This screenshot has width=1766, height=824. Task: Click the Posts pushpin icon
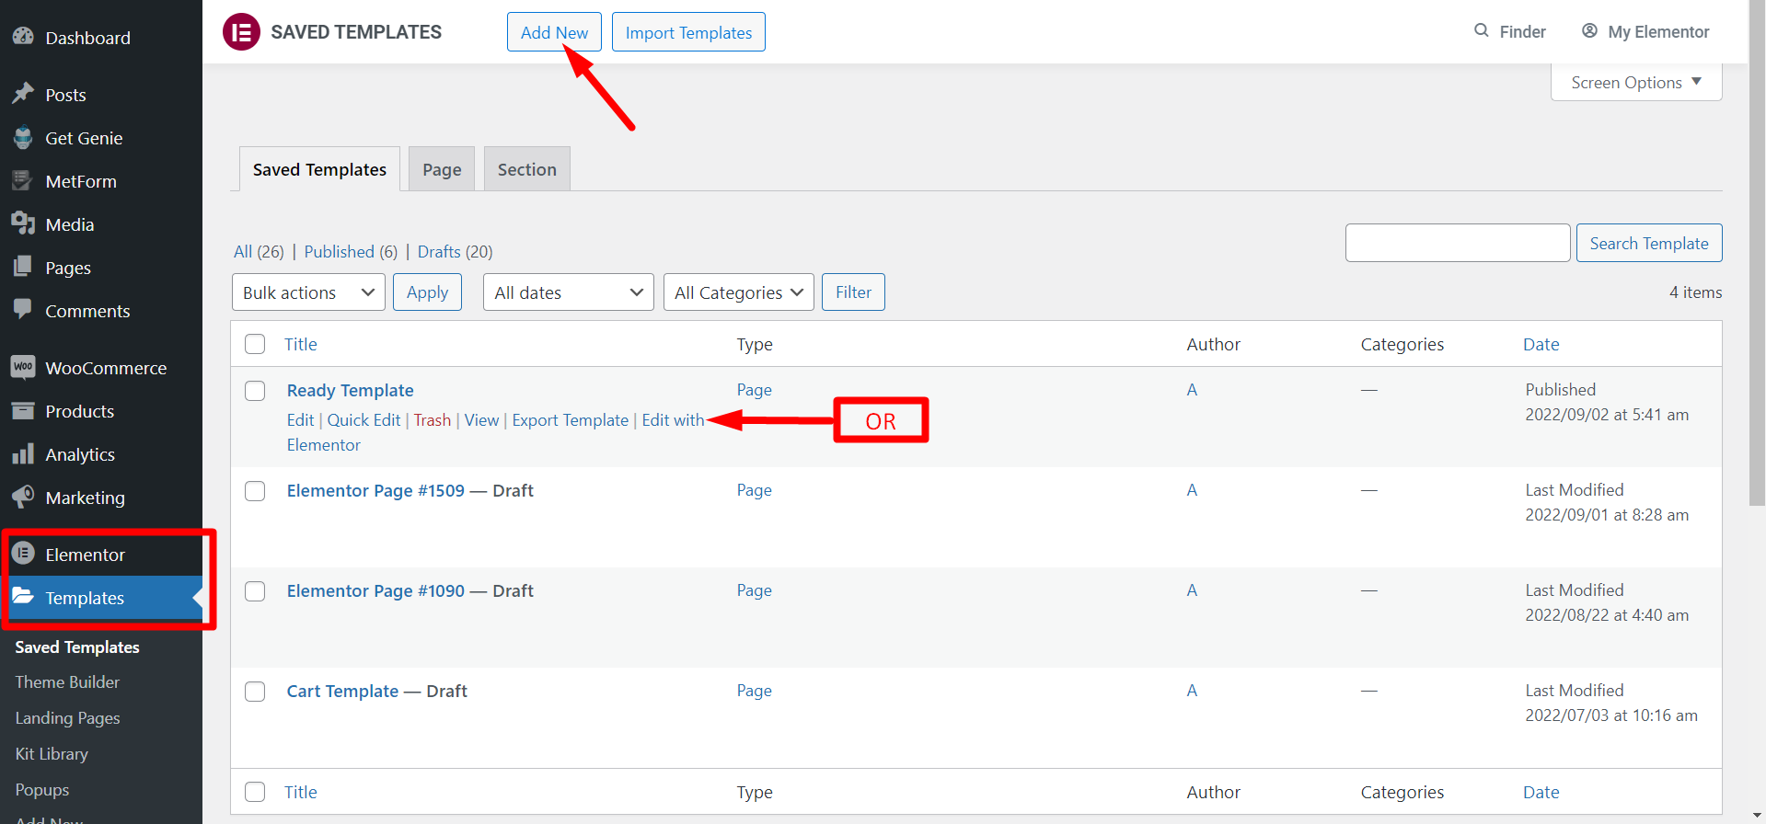[23, 94]
